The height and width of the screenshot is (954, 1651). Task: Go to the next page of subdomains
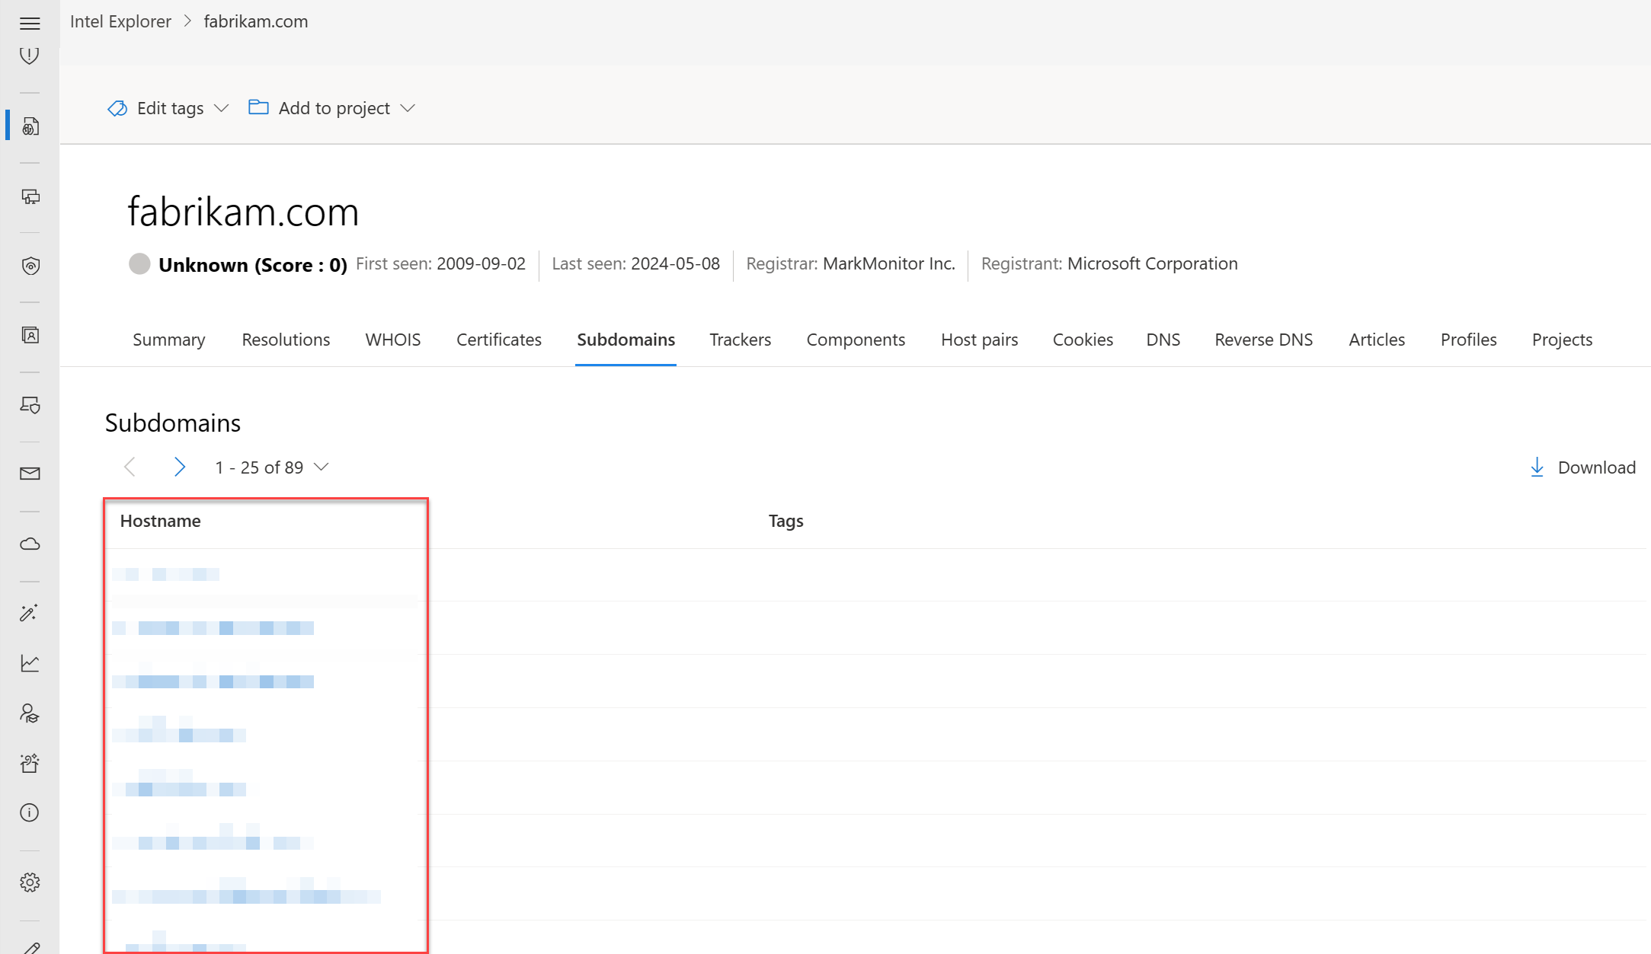179,467
